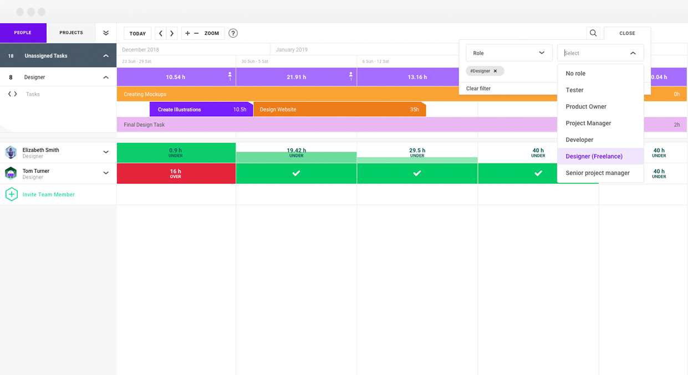
Task: Zoom in with plus icon
Action: [x=187, y=33]
